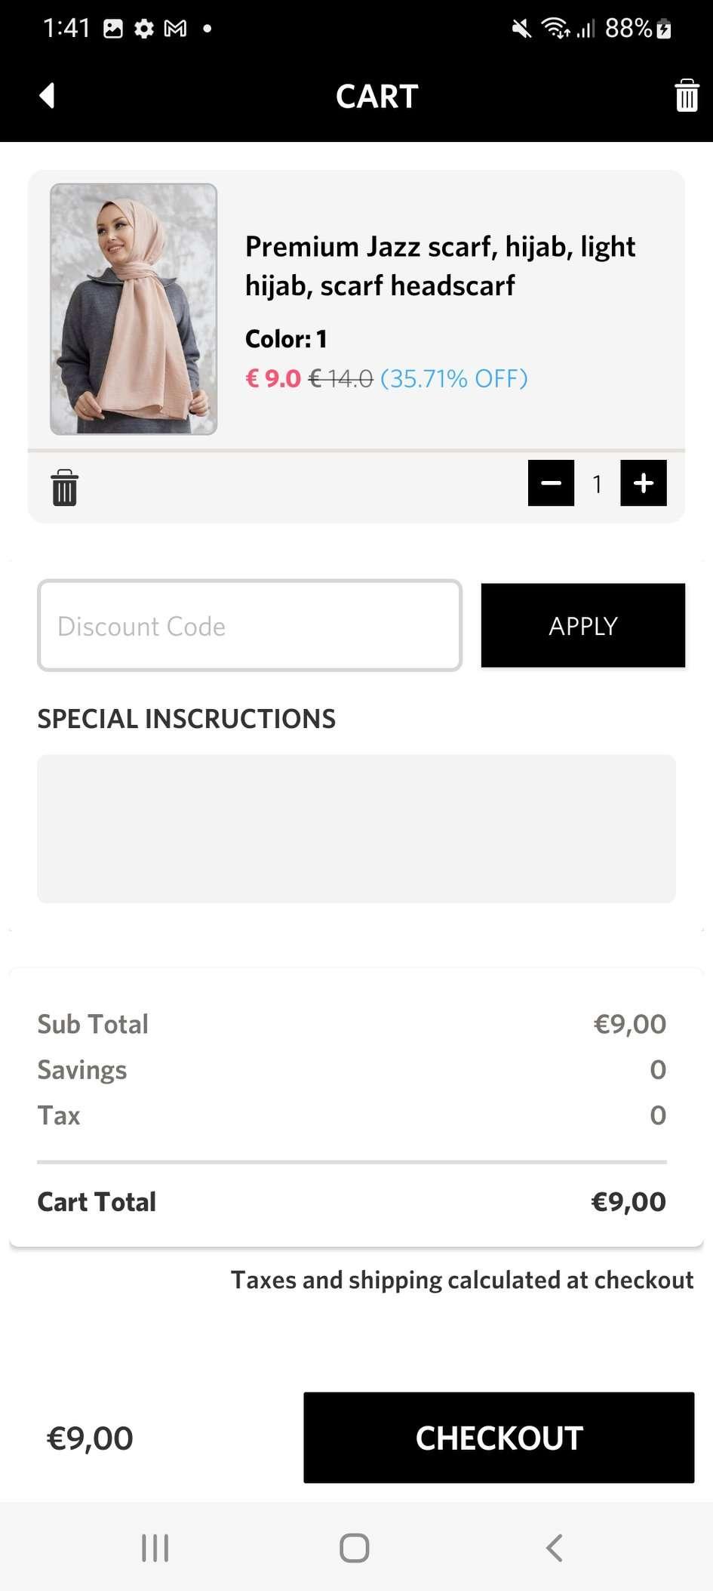Tap the Gmail notification icon in status bar
Screen dimensions: 713x1591
[x=175, y=29]
